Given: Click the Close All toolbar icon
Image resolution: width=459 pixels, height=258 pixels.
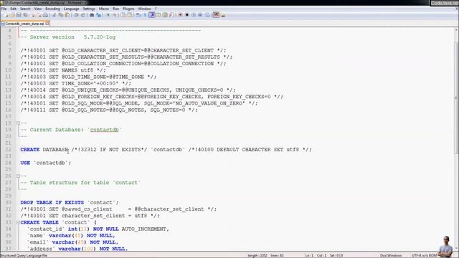Looking at the screenshot, I should point(39,15).
